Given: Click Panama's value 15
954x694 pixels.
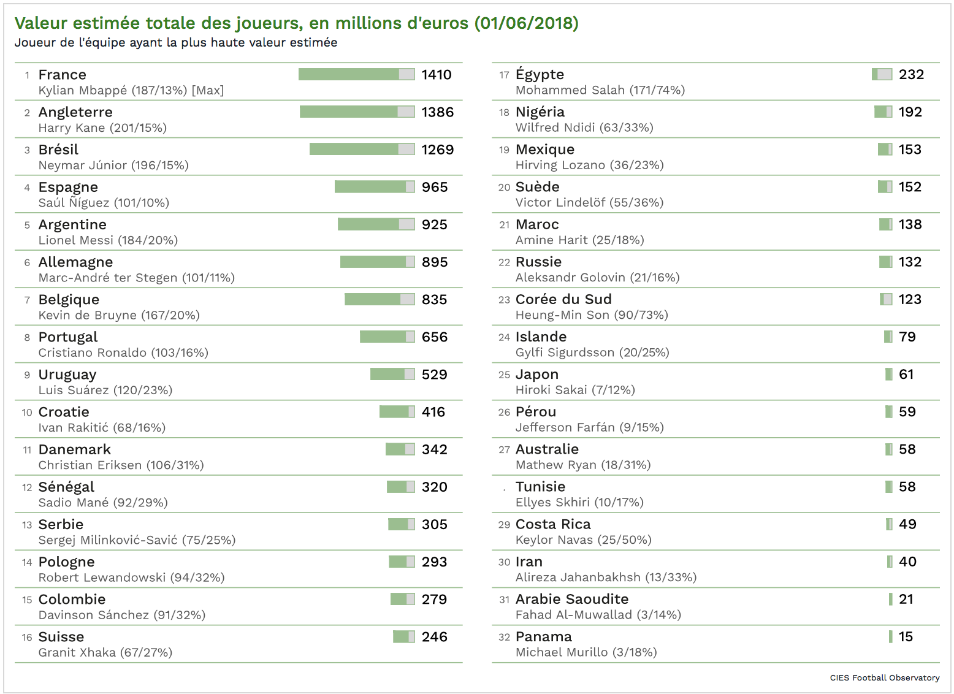Looking at the screenshot, I should 906,636.
